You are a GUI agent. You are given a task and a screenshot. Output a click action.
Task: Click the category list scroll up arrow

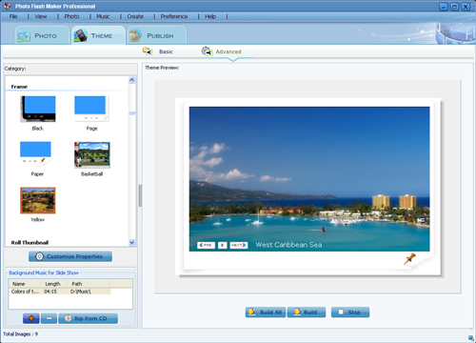(x=132, y=80)
